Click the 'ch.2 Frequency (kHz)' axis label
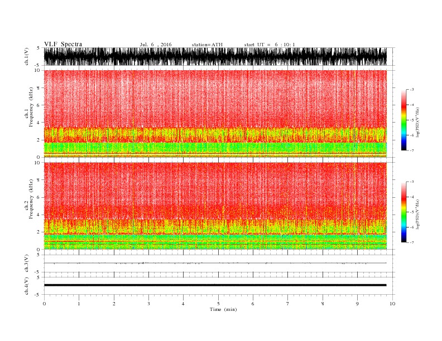The height and width of the screenshot is (341, 442). (x=29, y=199)
